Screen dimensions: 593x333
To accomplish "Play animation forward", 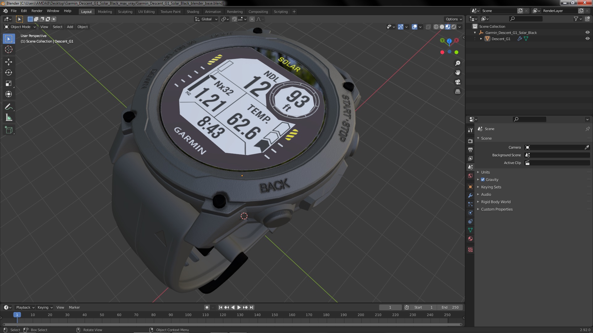I will pyautogui.click(x=239, y=307).
